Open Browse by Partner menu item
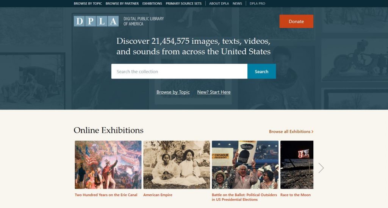388x208 pixels. (x=122, y=3)
